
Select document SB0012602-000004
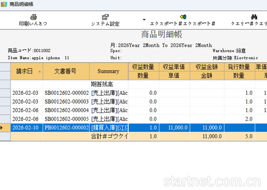[x=67, y=111]
